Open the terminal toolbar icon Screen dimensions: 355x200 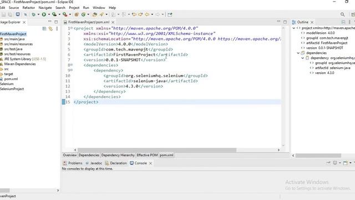coord(18,14)
